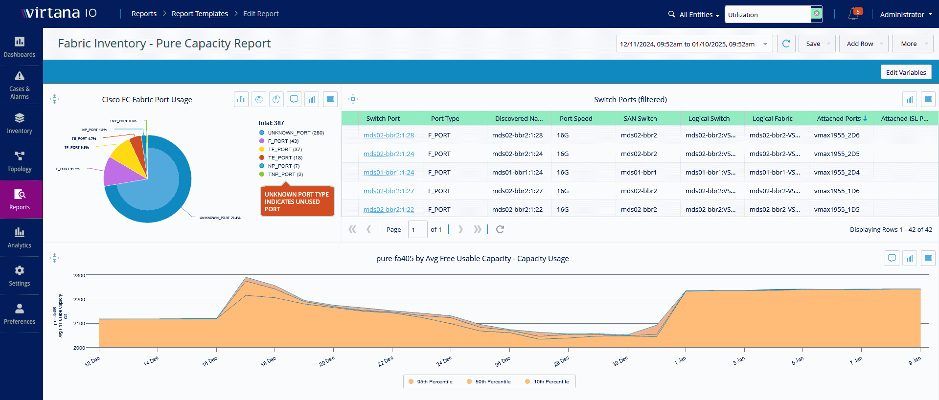The image size is (939, 400).
Task: Open the All Entities search dropdown
Action: 699,15
